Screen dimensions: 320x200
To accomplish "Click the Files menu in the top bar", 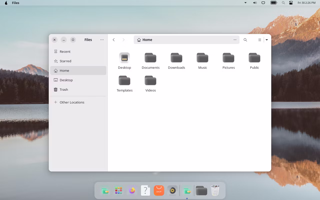I will click(x=15, y=3).
